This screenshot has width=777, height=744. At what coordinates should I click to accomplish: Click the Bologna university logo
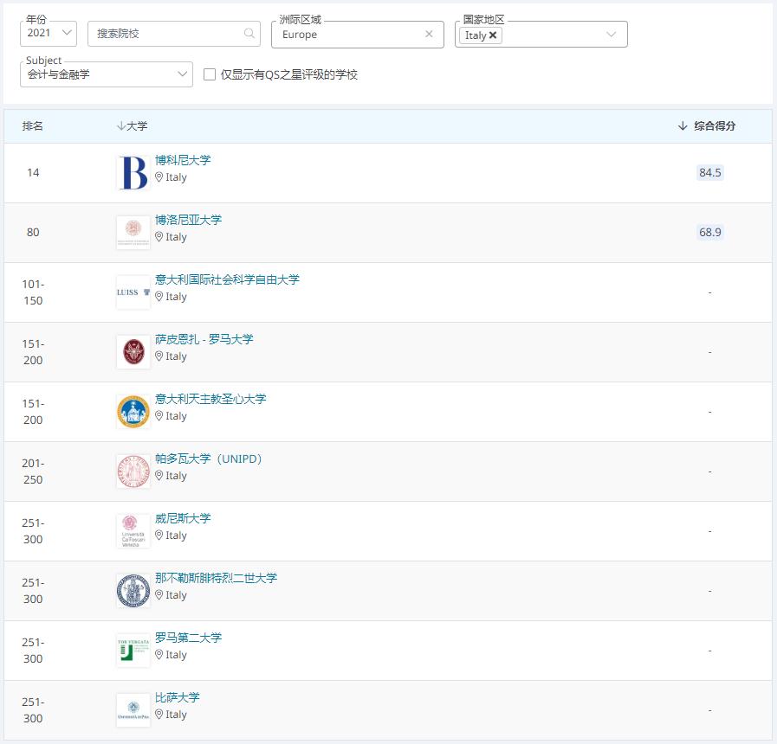133,233
